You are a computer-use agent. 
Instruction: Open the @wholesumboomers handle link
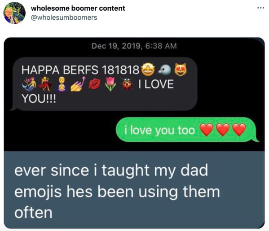pyautogui.click(x=64, y=17)
